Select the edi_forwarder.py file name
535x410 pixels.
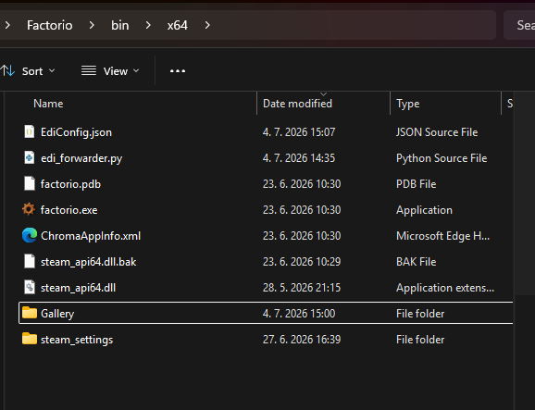point(81,158)
